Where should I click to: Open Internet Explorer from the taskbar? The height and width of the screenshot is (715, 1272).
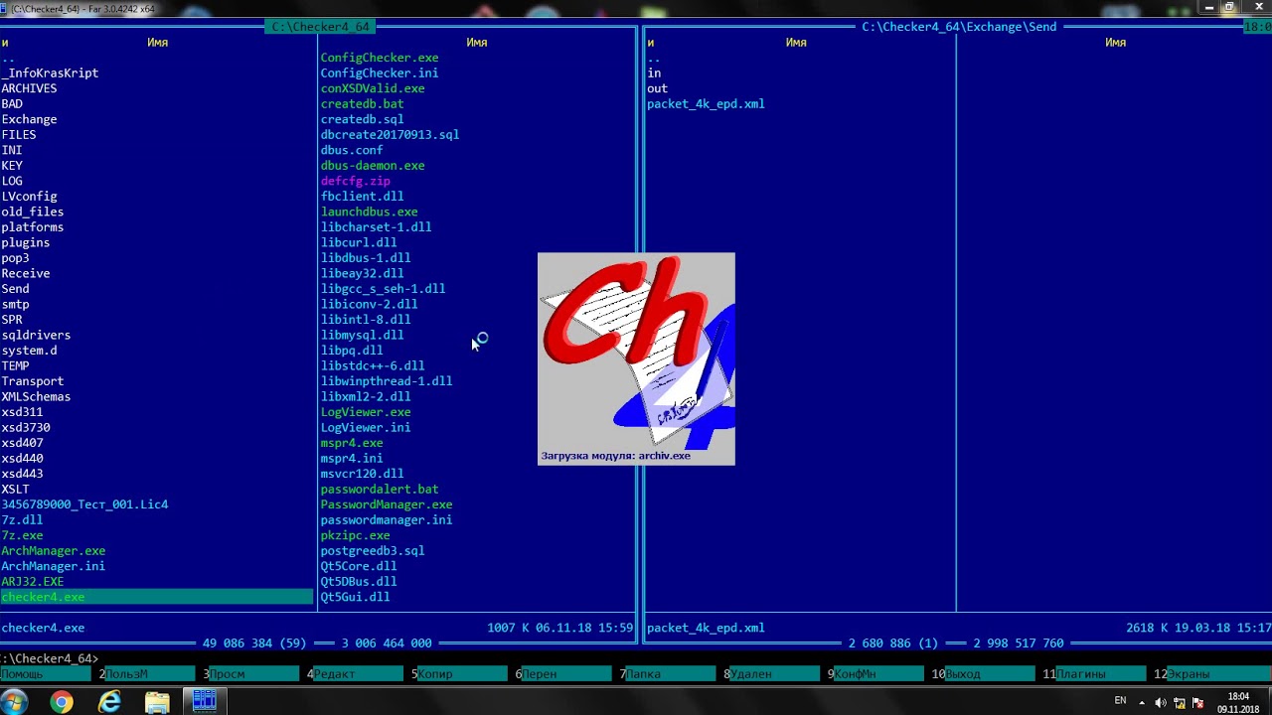click(109, 702)
